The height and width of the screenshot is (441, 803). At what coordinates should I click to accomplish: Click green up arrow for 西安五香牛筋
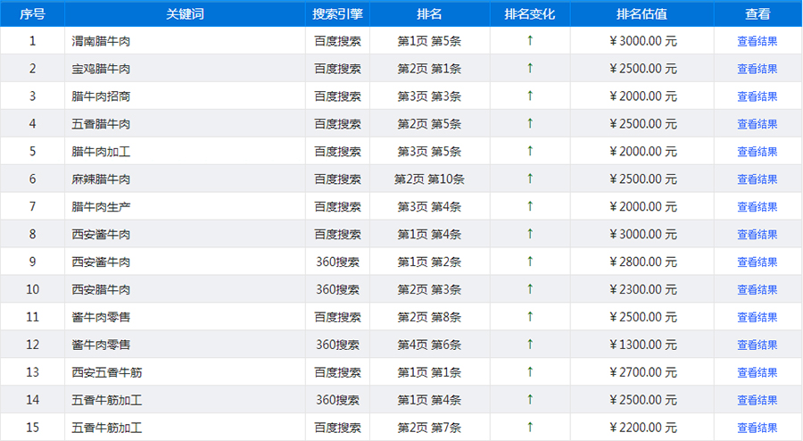530,372
